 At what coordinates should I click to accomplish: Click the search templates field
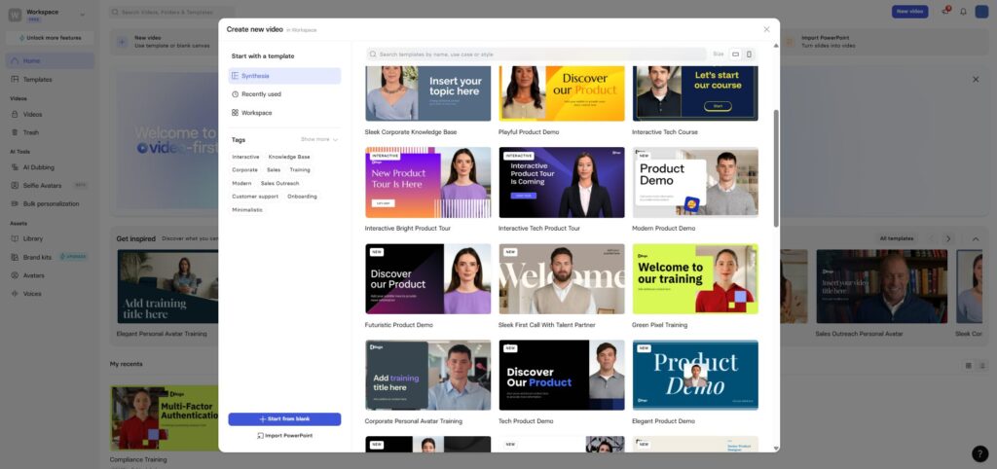536,54
